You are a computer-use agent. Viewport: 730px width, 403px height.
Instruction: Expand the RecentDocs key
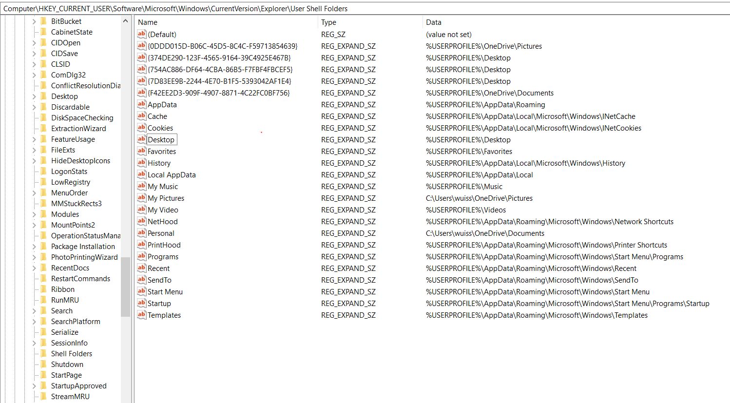34,268
